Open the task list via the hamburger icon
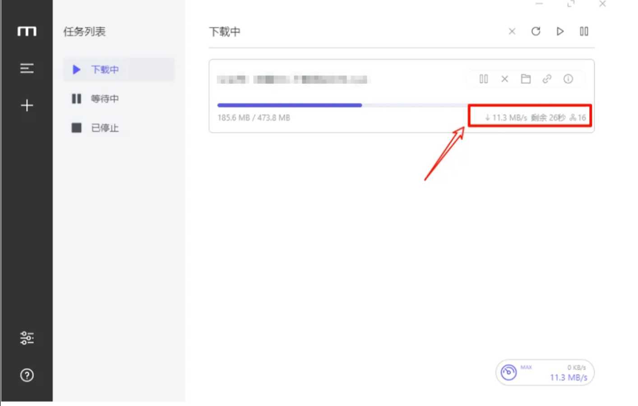The height and width of the screenshot is (406, 638). click(x=27, y=68)
